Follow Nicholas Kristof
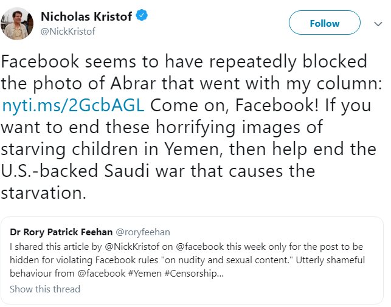Viewport: 391px width, 307px height. tap(325, 23)
